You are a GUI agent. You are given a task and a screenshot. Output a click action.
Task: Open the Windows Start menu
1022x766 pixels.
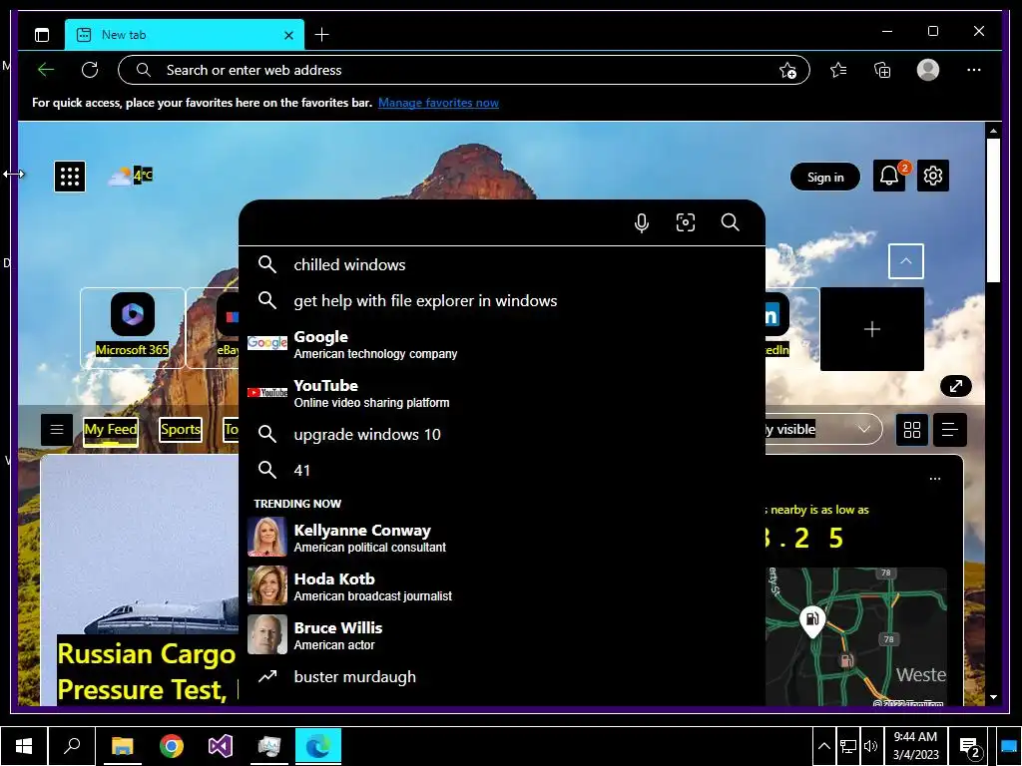coord(24,746)
